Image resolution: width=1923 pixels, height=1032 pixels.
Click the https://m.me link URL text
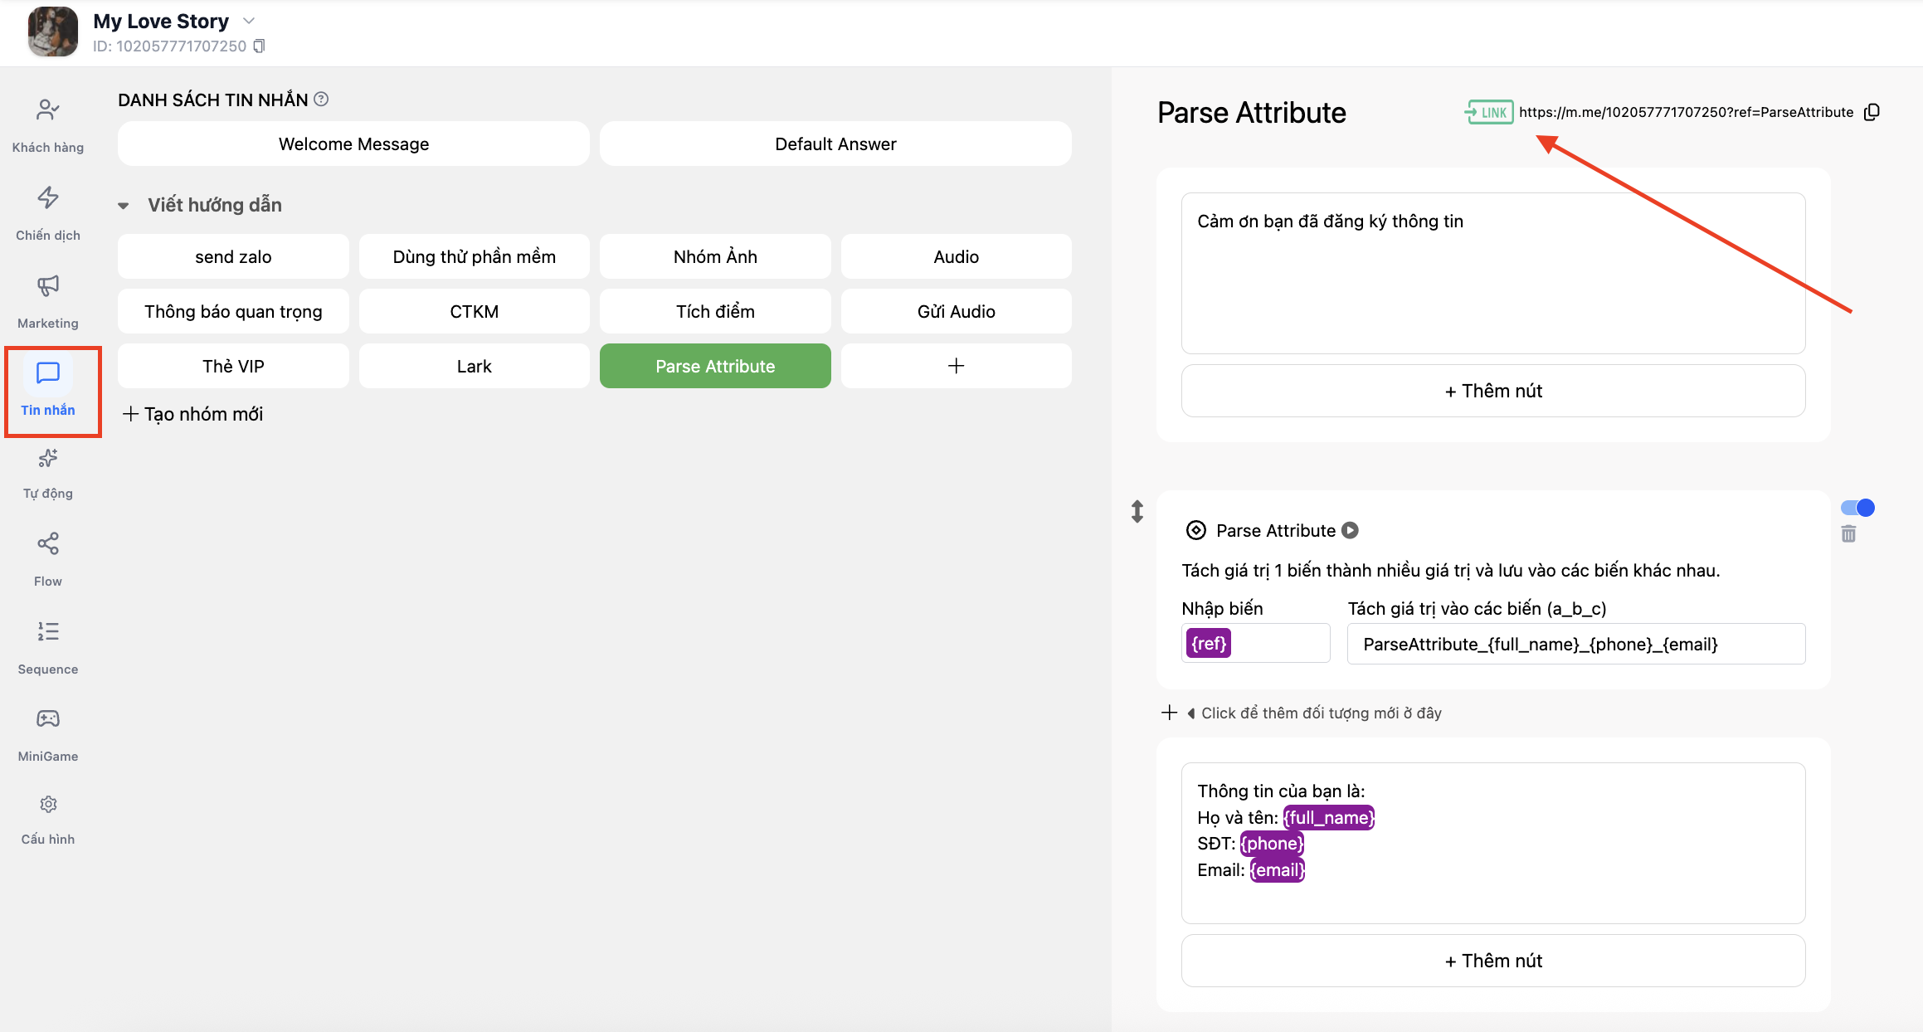pos(1686,112)
